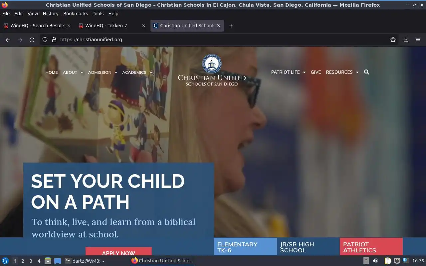Click the update notifier tray icon
Viewport: 426px width, 266px height.
tap(405, 260)
